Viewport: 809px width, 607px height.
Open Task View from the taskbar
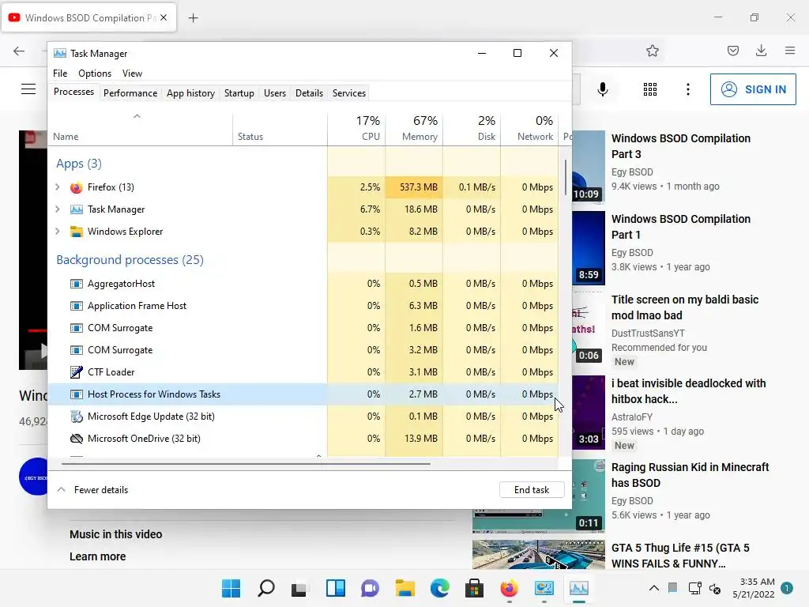299,588
